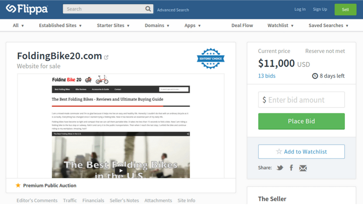Open the Watchlist dropdown
The image size is (363, 205).
click(x=281, y=26)
